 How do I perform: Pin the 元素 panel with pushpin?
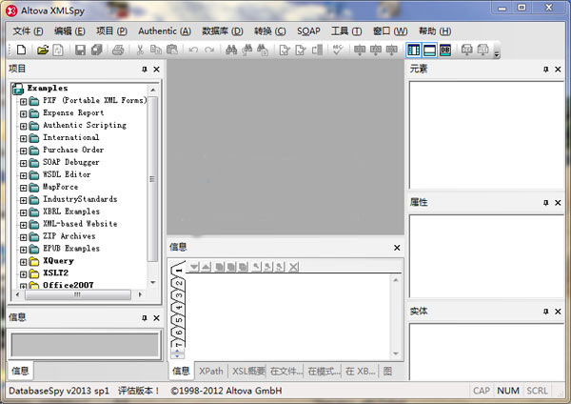546,70
